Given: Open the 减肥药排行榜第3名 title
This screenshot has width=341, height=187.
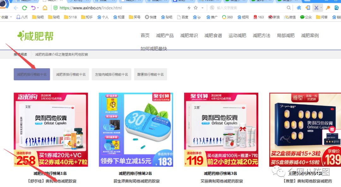Looking at the screenshot, I should coord(220,173).
